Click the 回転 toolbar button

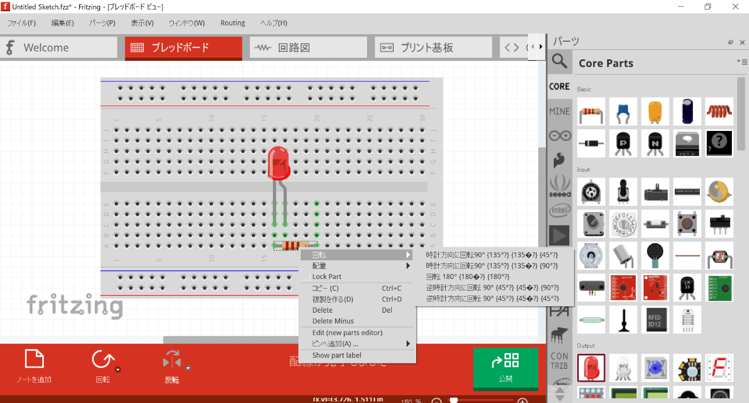102,367
